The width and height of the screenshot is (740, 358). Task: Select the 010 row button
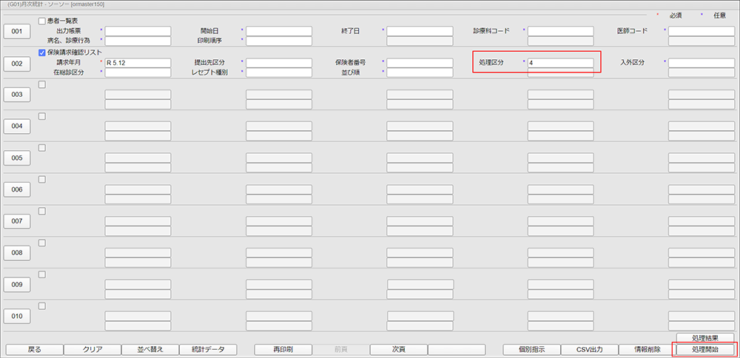(x=17, y=317)
